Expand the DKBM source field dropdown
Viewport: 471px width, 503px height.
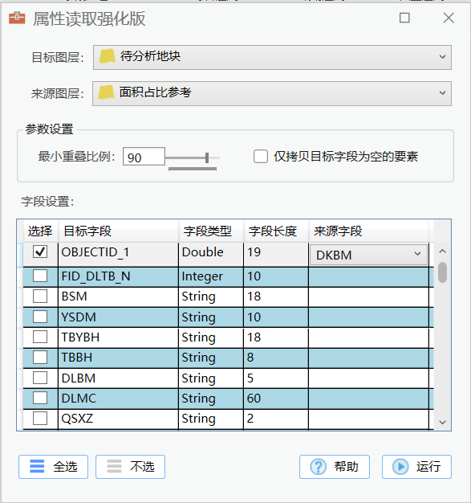(368, 255)
